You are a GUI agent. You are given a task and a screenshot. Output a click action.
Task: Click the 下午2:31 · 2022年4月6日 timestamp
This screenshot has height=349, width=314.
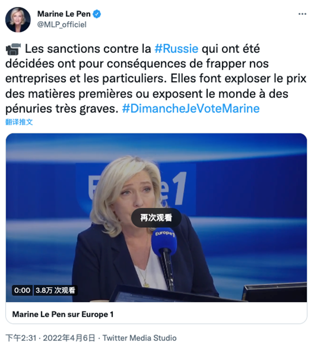pos(50,338)
